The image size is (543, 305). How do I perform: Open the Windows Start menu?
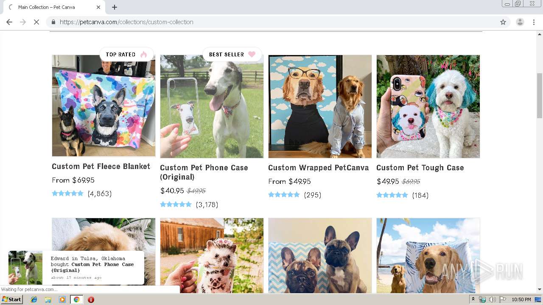(x=12, y=299)
